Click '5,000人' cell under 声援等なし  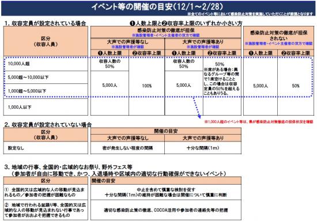[110, 85]
